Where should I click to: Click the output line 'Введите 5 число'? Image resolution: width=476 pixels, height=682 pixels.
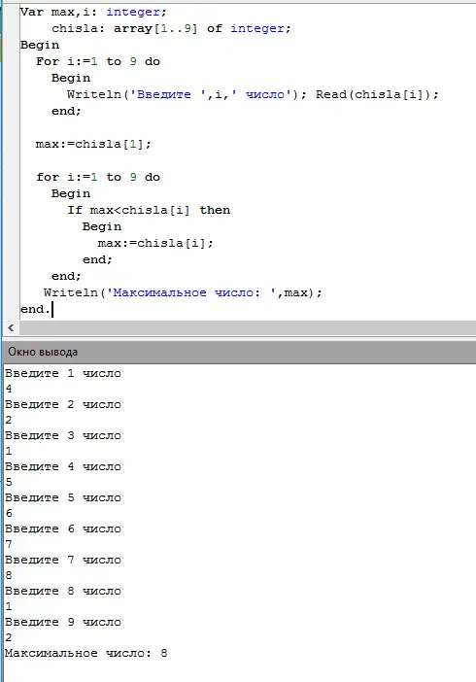tap(62, 497)
